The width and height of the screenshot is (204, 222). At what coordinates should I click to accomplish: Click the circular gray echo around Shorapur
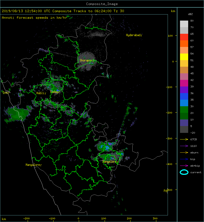[87, 61]
